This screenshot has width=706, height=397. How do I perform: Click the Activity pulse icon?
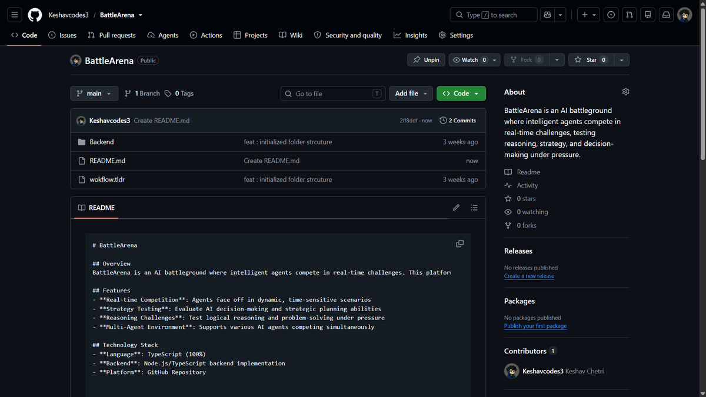[508, 185]
